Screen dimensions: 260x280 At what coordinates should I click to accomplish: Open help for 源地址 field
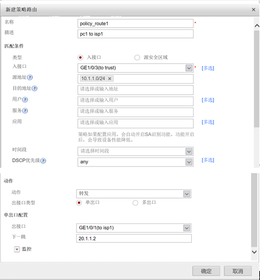point(30,78)
